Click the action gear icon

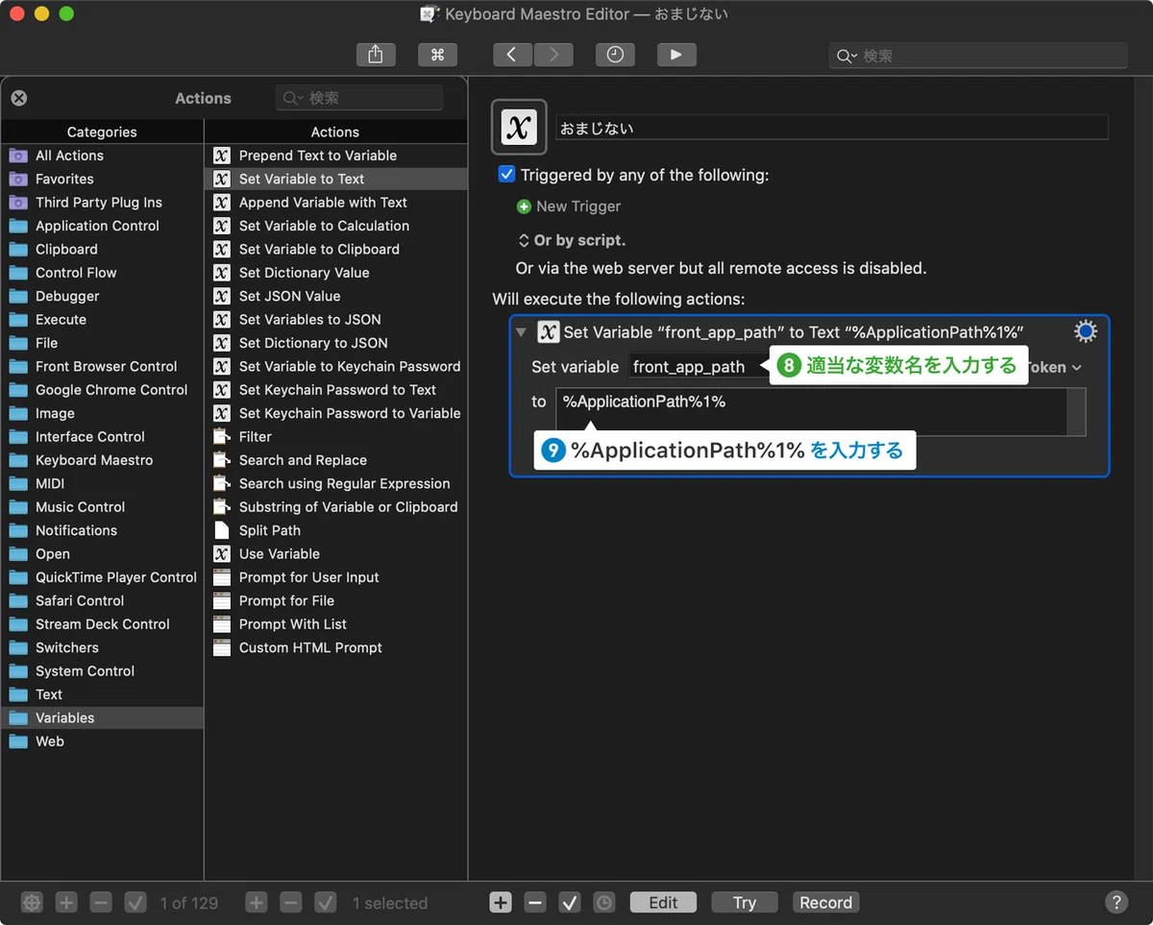tap(1085, 332)
